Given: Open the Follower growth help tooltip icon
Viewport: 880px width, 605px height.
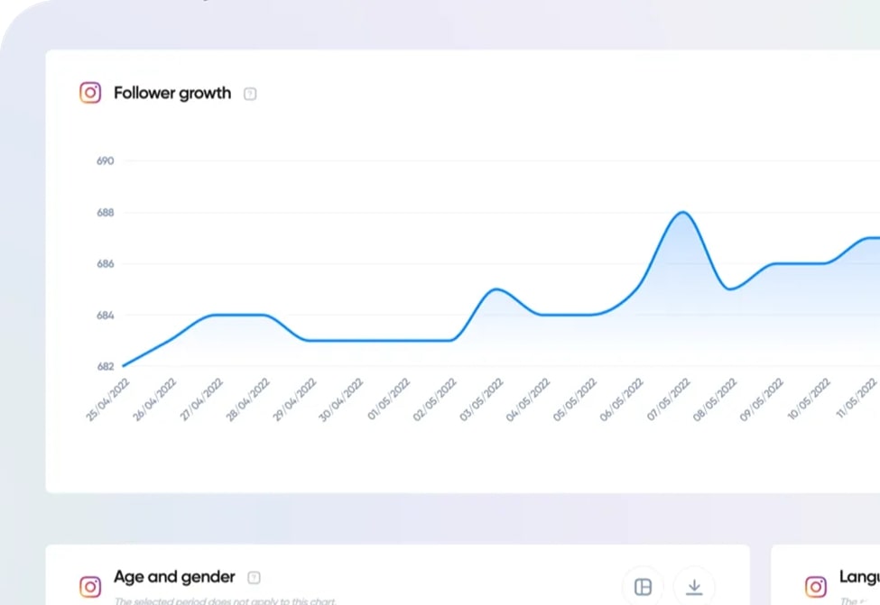Looking at the screenshot, I should [250, 93].
